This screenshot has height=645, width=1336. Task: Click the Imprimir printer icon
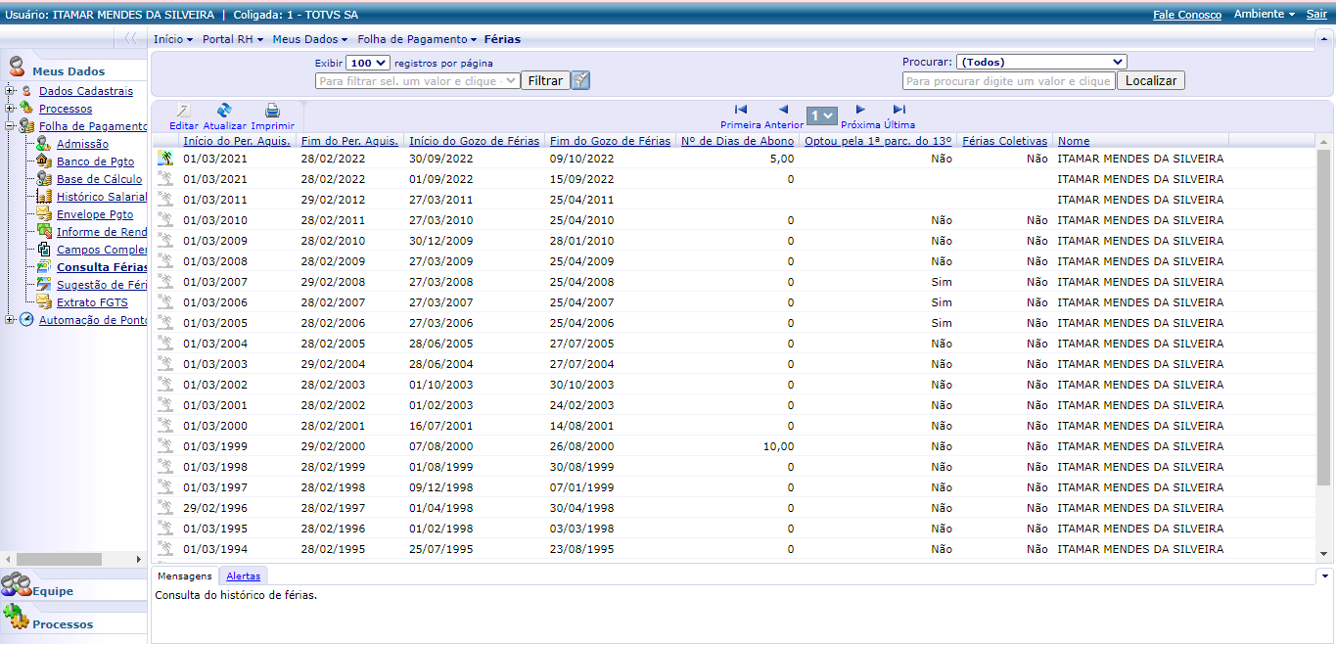272,111
